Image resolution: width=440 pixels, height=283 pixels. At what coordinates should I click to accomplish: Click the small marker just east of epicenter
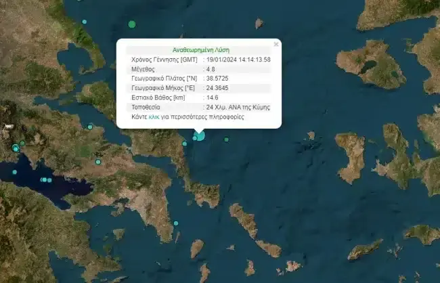pos(227,139)
